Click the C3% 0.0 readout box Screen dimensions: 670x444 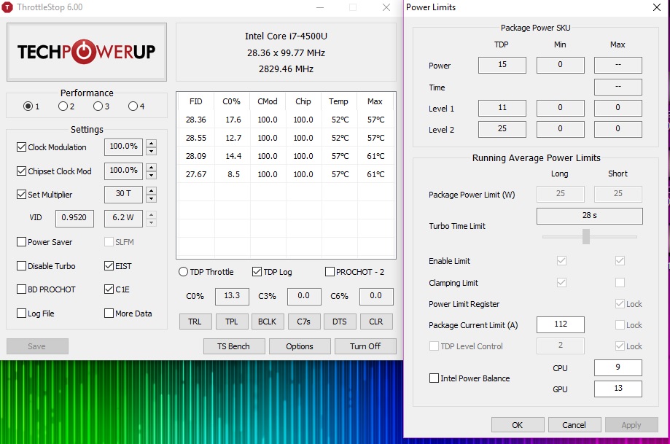point(304,296)
